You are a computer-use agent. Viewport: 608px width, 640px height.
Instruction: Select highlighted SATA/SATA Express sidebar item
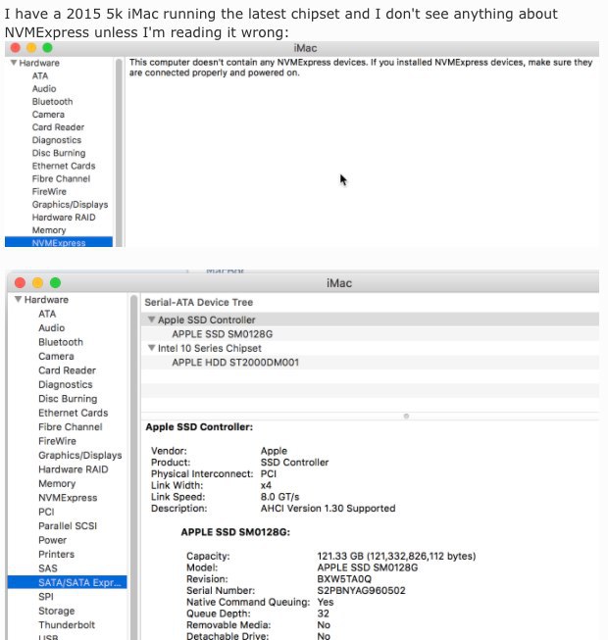click(67, 582)
